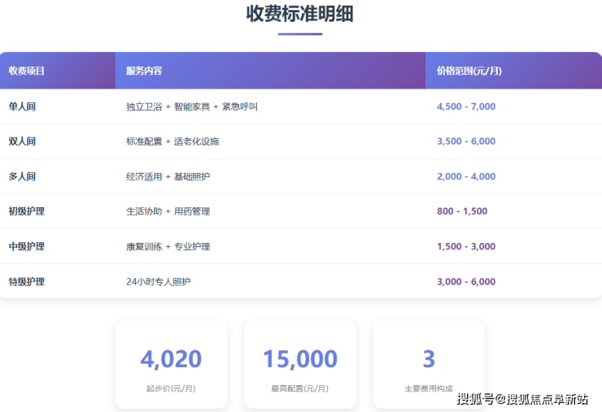This screenshot has height=412, width=602.
Task: Select the 单人间 row label
Action: [x=22, y=106]
